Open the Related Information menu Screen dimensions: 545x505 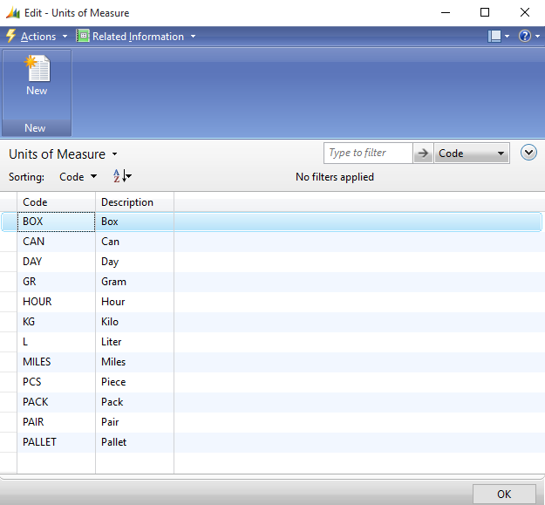[144, 37]
